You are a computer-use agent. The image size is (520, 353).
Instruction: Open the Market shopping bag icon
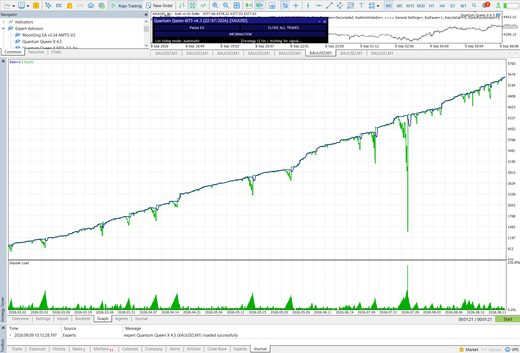pos(70,5)
